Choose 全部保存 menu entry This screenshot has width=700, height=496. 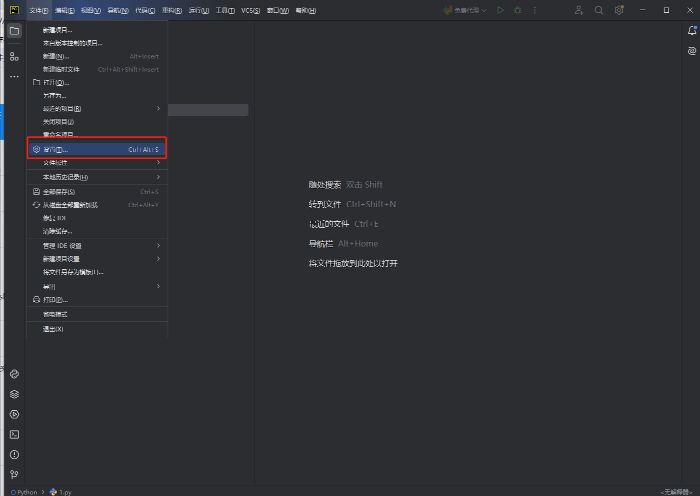tap(97, 192)
